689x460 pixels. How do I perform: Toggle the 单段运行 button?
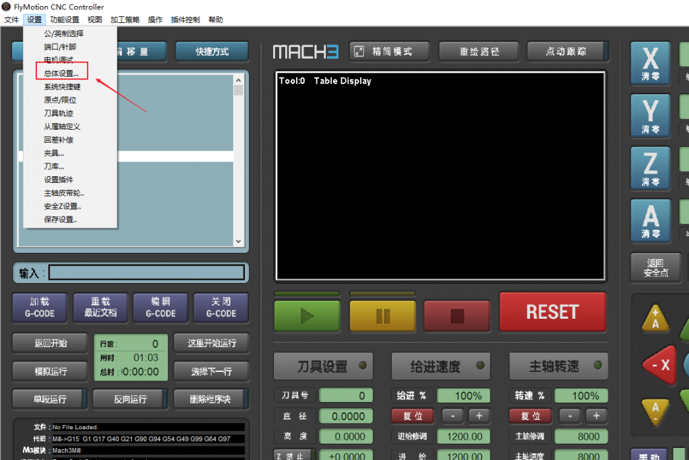pos(50,399)
